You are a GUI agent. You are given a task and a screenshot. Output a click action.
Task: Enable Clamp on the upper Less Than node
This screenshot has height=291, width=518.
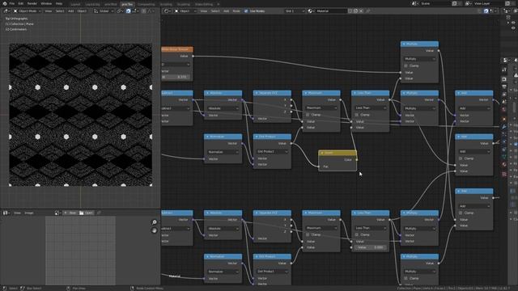(357, 115)
